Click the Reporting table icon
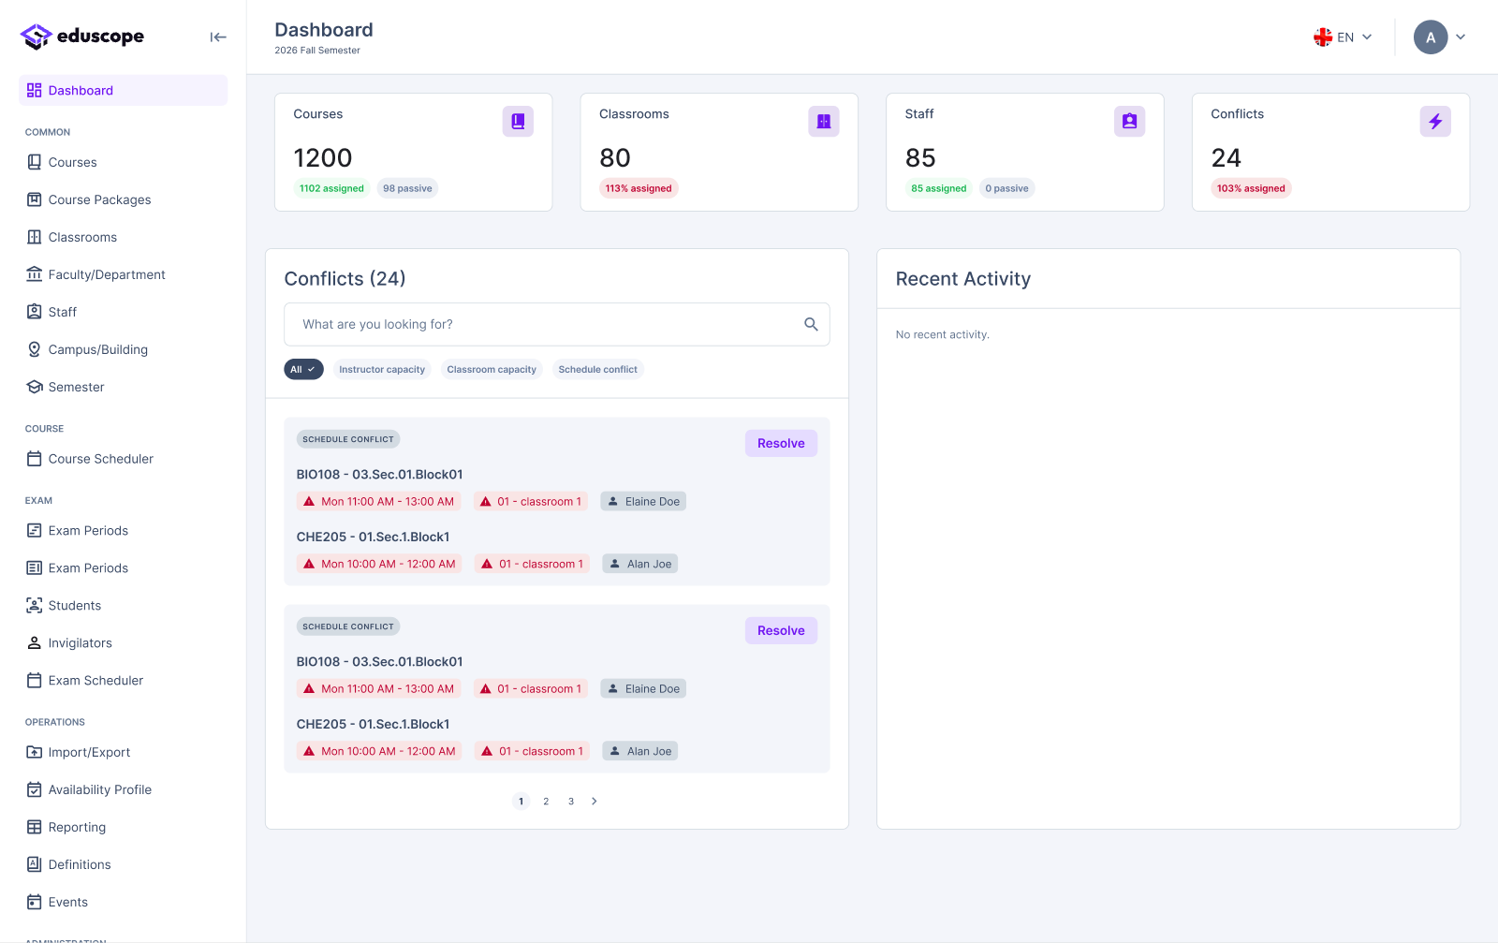The image size is (1498, 943). [35, 827]
